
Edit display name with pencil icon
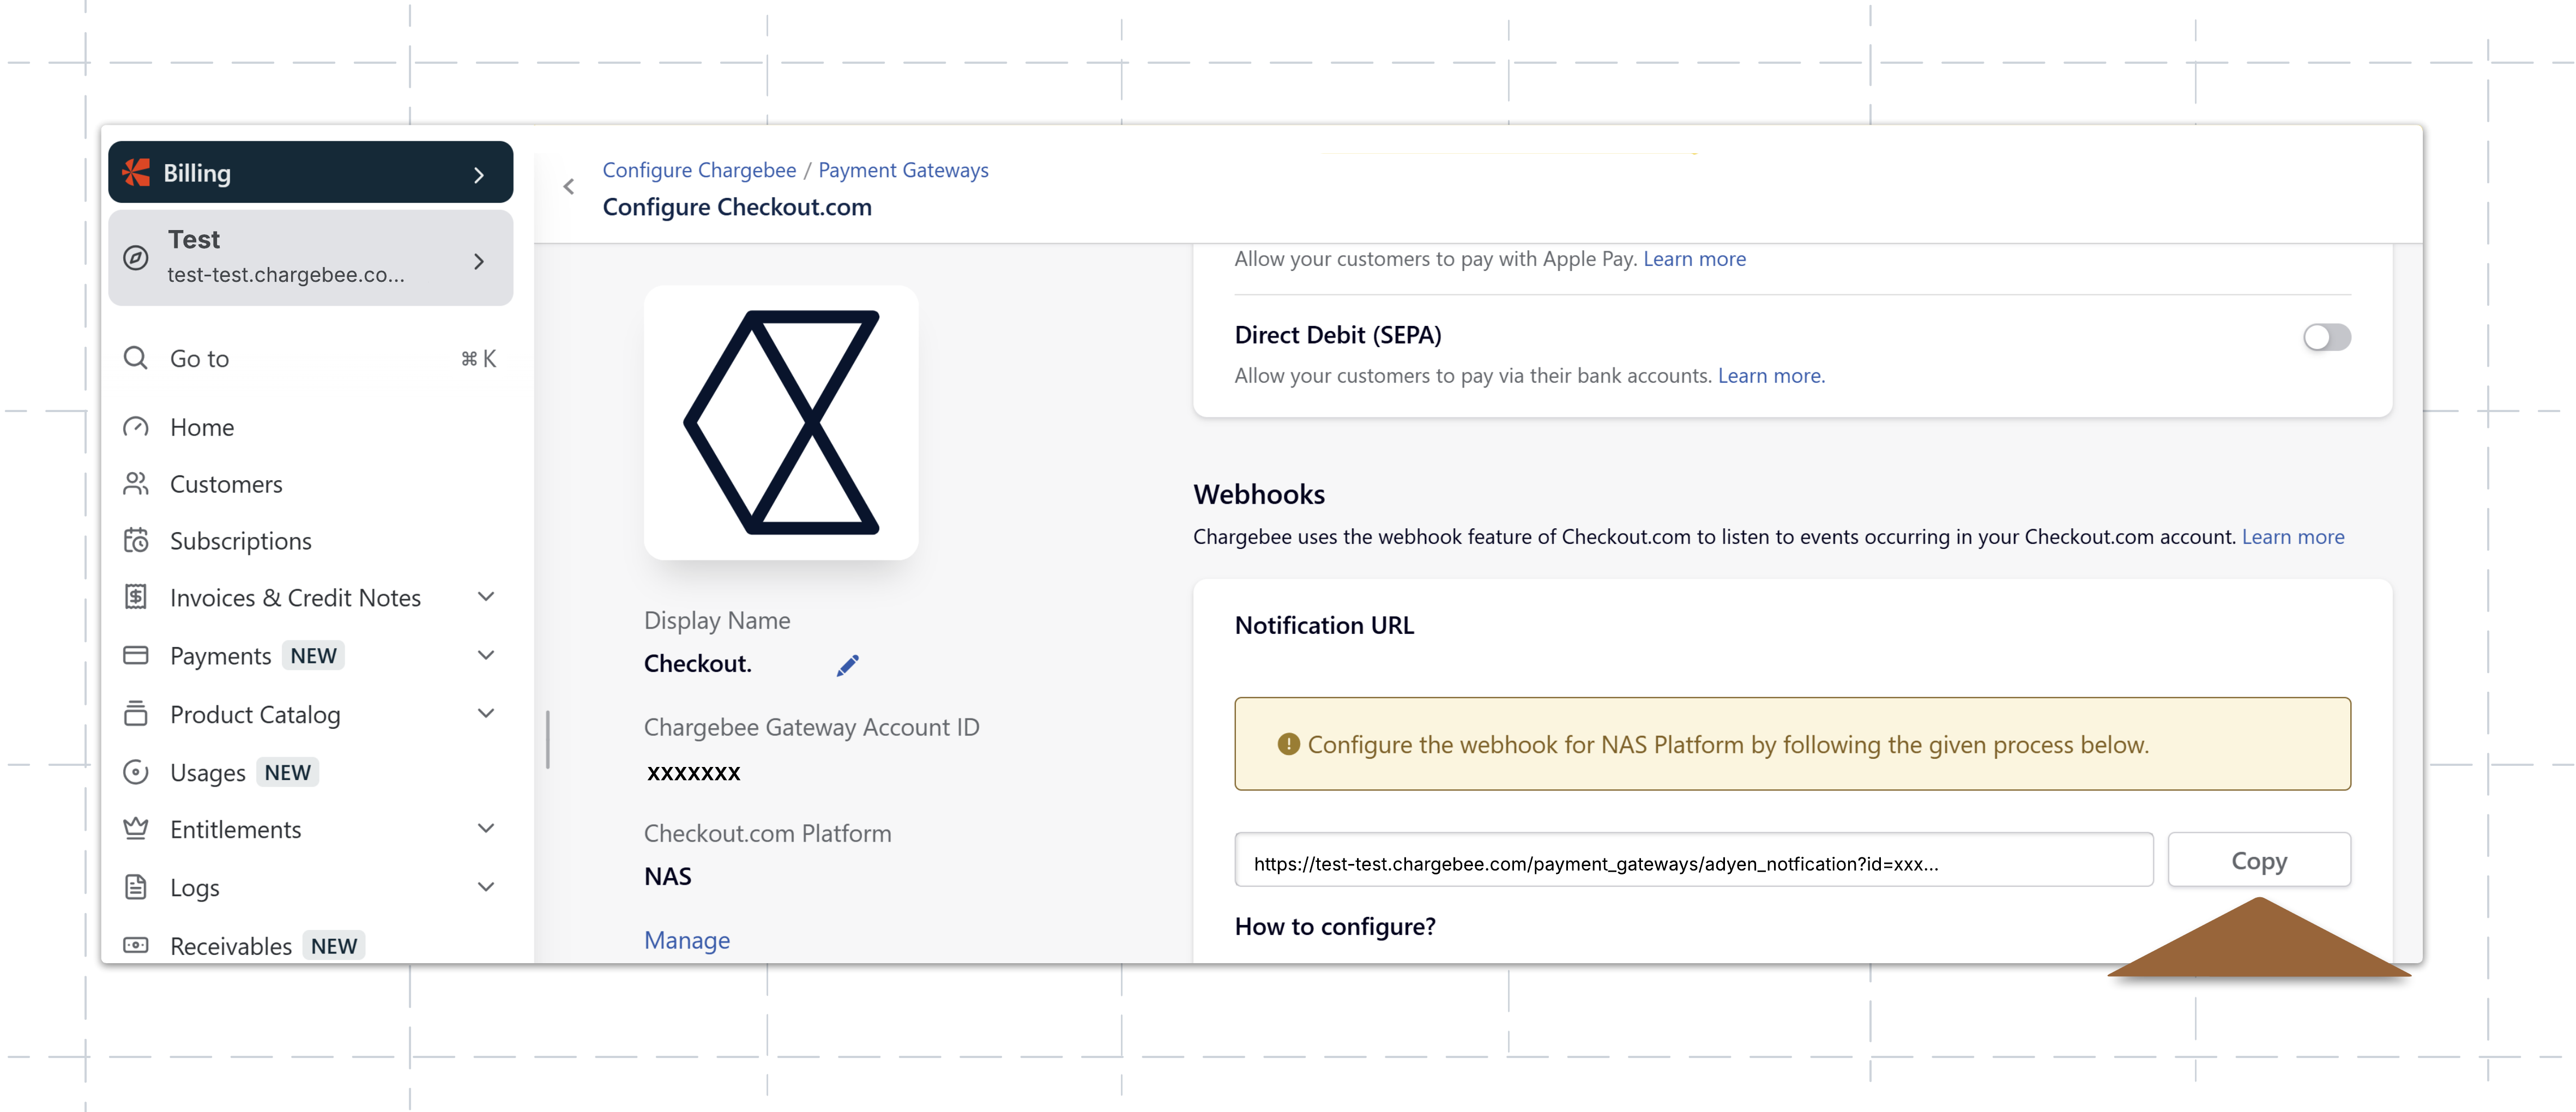(x=848, y=665)
